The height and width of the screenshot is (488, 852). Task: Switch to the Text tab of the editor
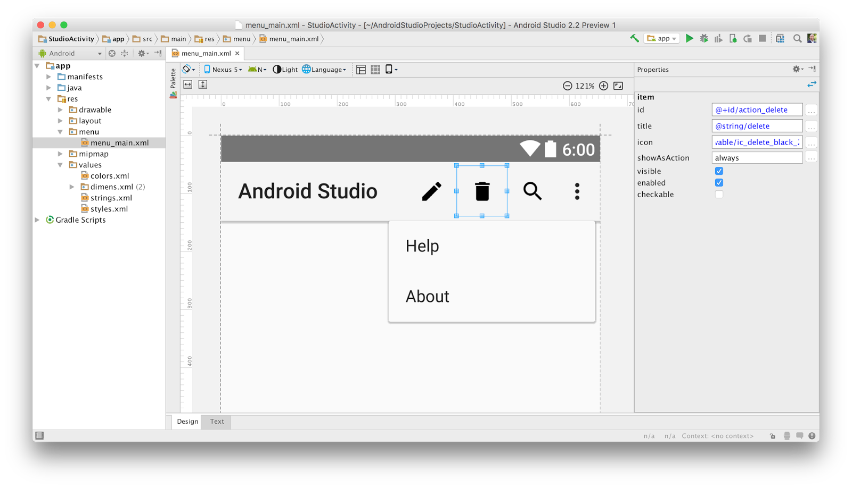(x=216, y=422)
